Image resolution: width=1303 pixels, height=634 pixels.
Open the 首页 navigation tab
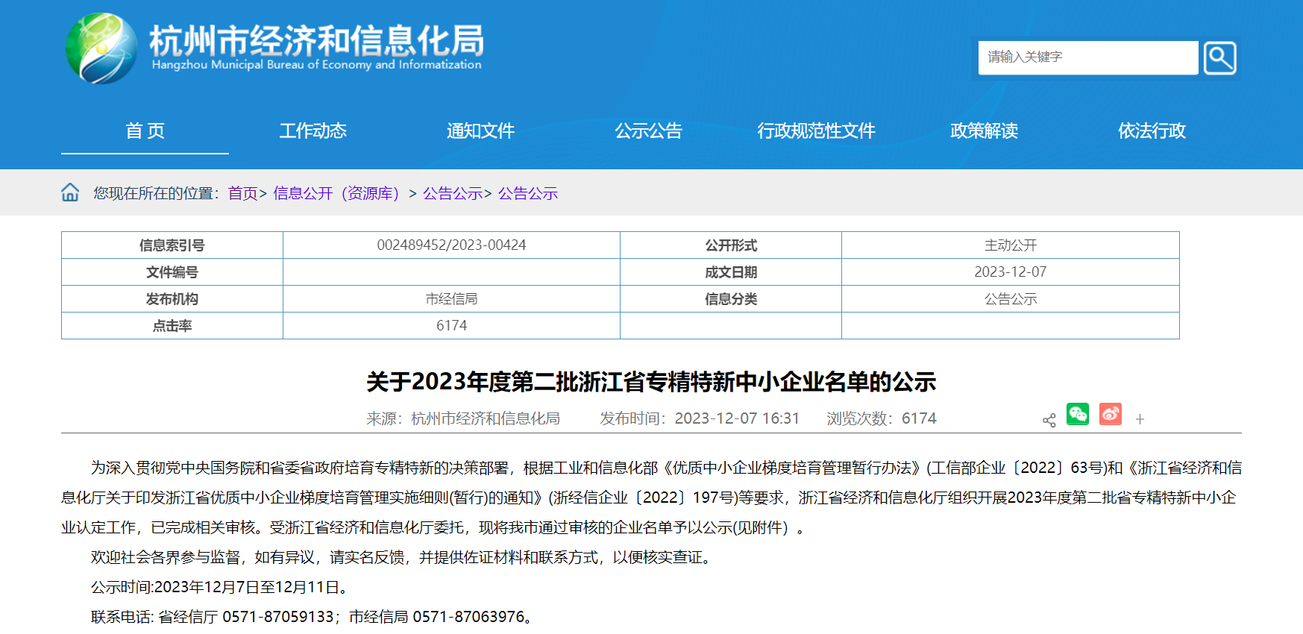click(x=145, y=131)
